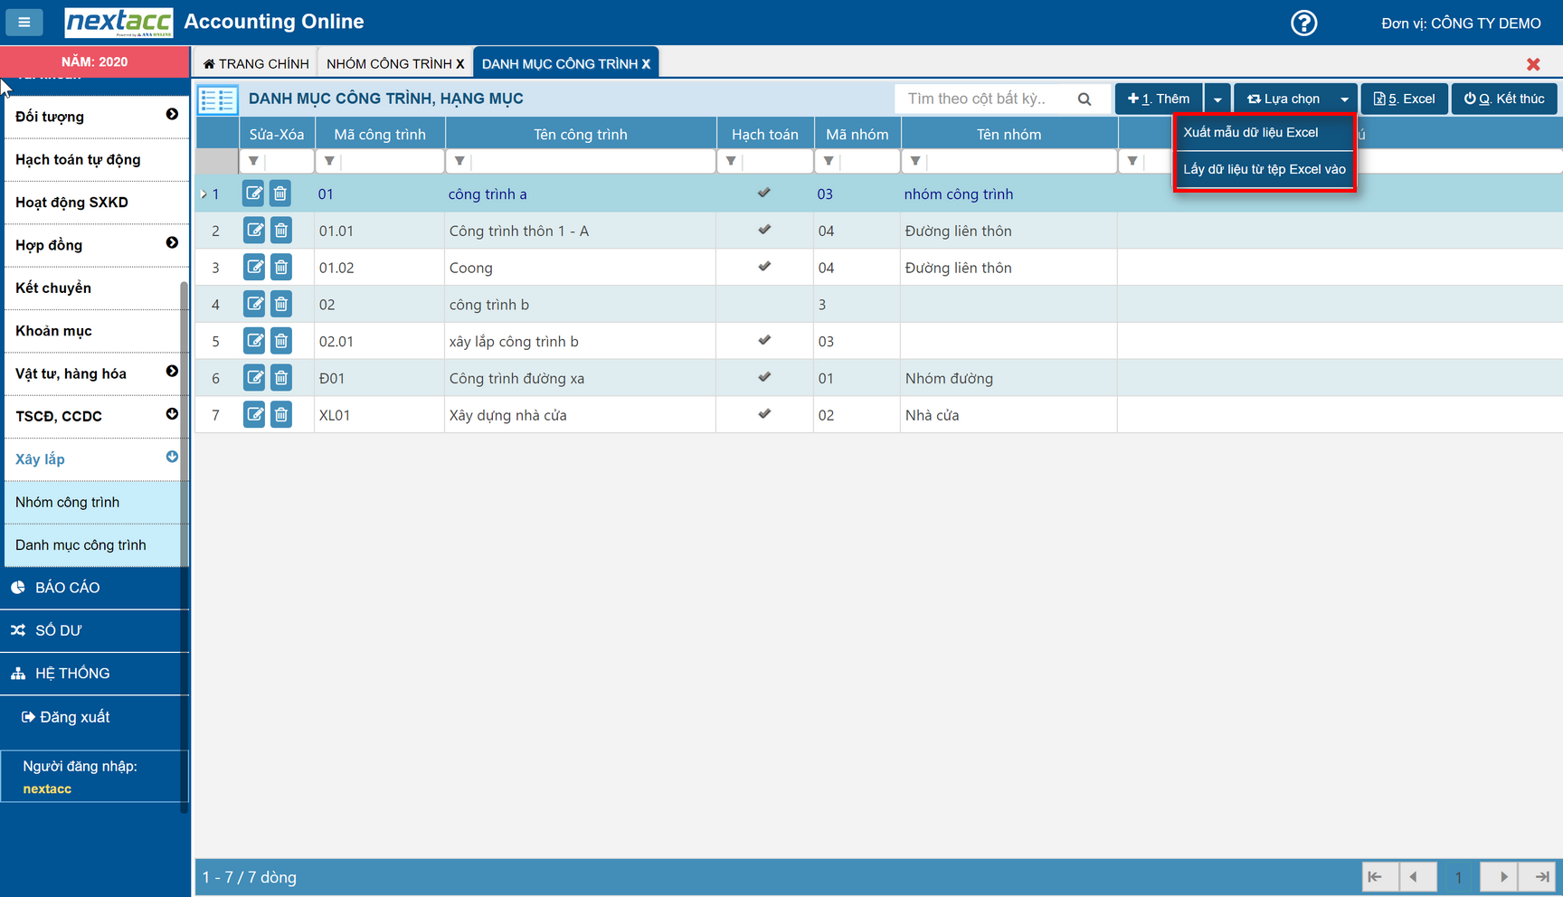Toggle Hạch toán checkmark for Coong row
Image resolution: width=1563 pixels, height=897 pixels.
pyautogui.click(x=764, y=267)
